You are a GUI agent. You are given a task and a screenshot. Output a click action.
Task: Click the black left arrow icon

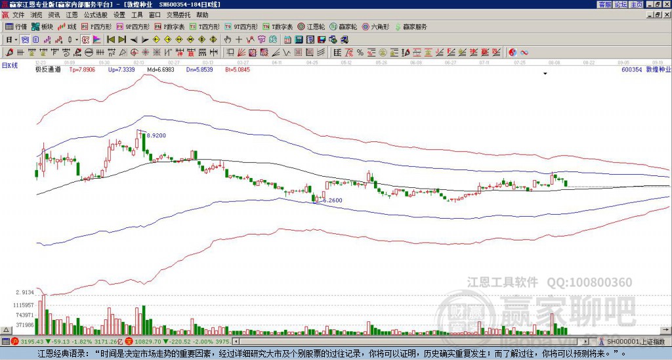[134, 40]
